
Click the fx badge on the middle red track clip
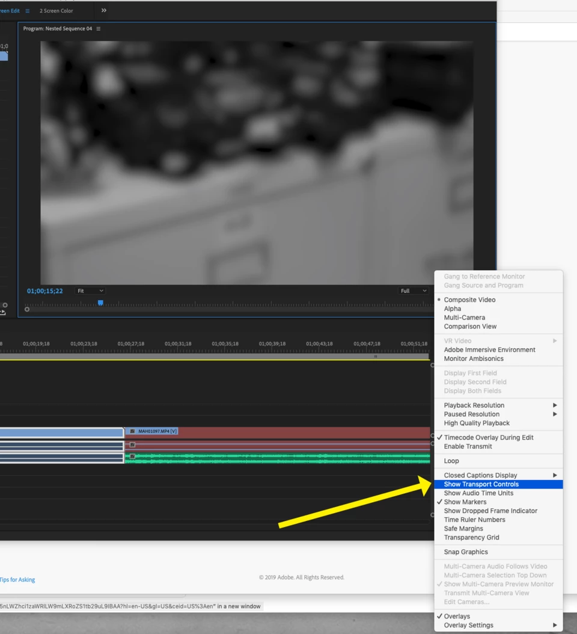tap(132, 445)
